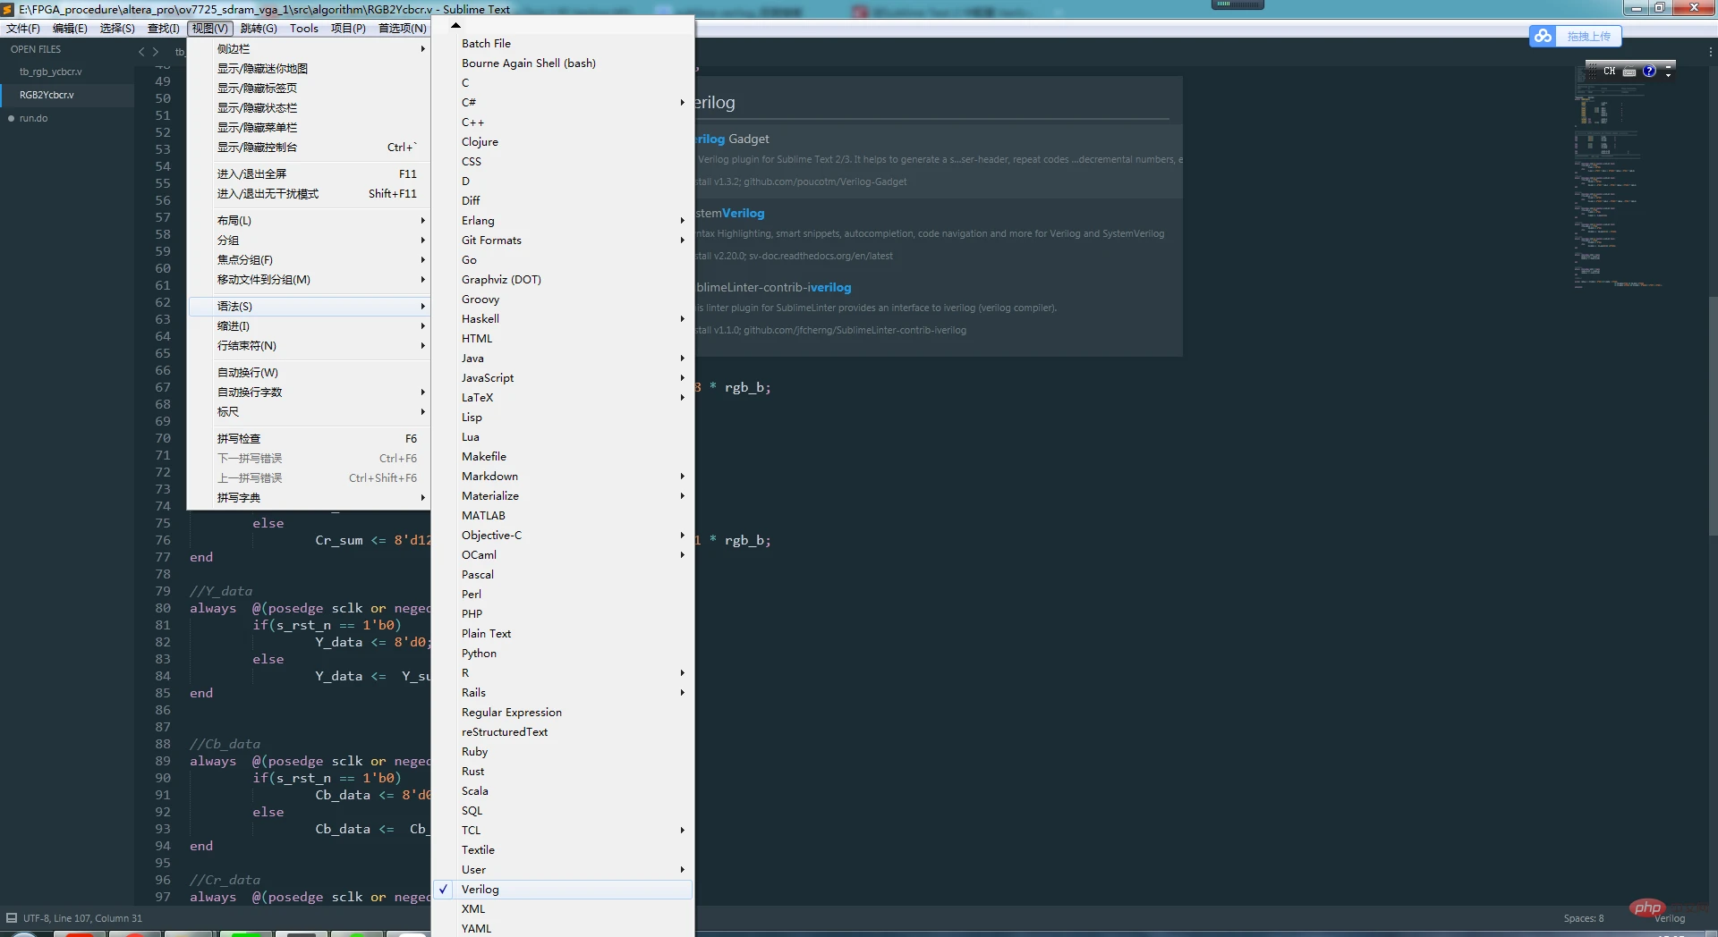Toggle 显示/隐藏迷你地图 minimap option
Screen dimensions: 1718x937
[262, 69]
